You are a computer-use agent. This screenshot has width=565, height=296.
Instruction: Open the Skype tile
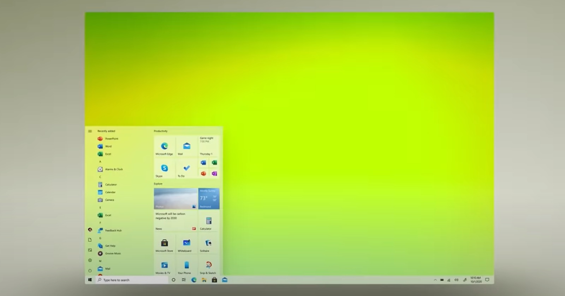point(165,168)
